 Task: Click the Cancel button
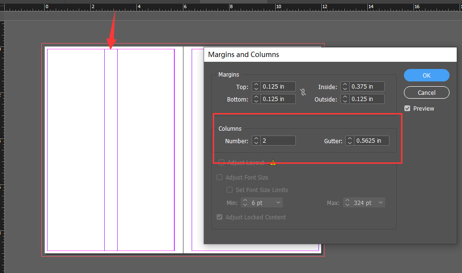(426, 92)
